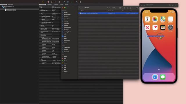Screen dimensions: 186x104
Task: Go back in the Finder window
Action: 80,8
